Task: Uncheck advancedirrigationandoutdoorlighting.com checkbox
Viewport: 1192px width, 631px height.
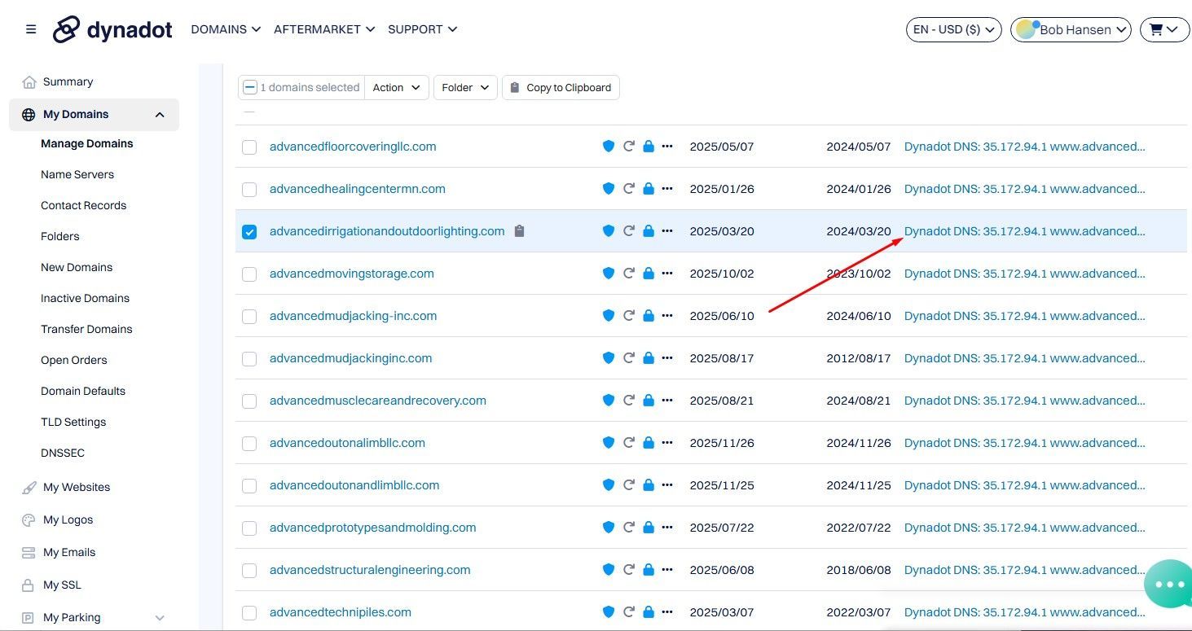Action: click(x=249, y=232)
